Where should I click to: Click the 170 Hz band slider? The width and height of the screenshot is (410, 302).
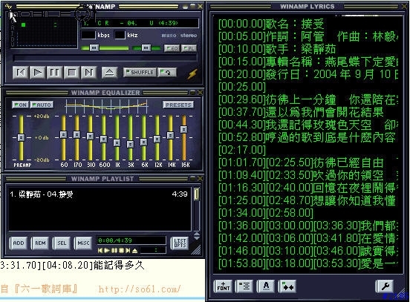point(77,134)
